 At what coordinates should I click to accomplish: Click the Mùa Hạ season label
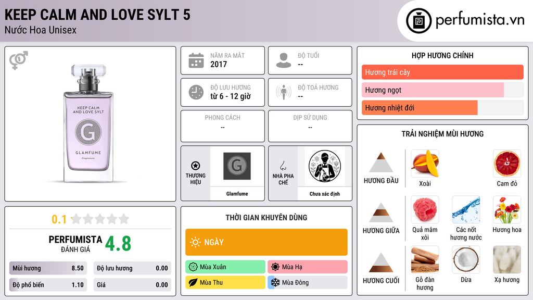292,267
